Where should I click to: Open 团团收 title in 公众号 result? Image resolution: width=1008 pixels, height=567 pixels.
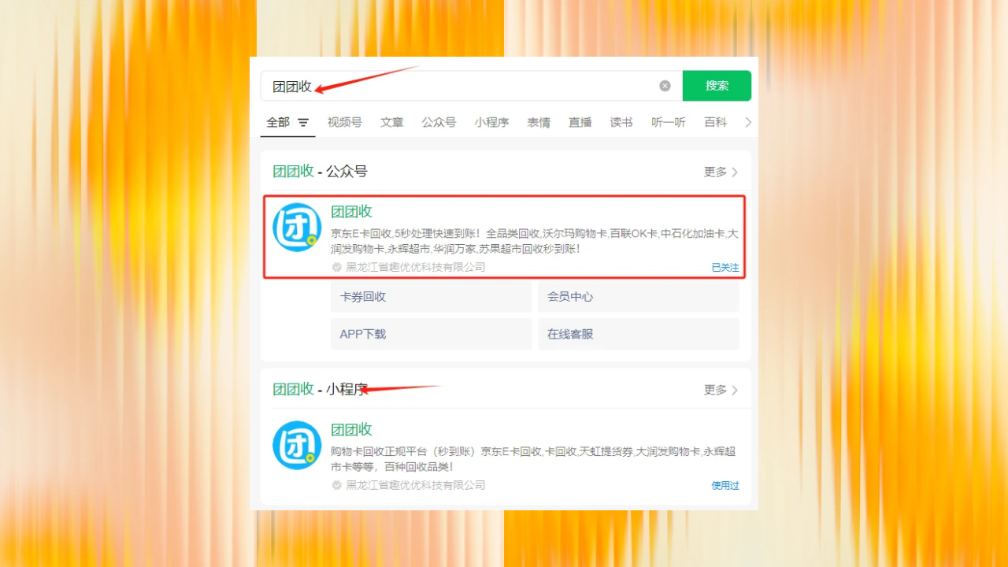point(351,211)
